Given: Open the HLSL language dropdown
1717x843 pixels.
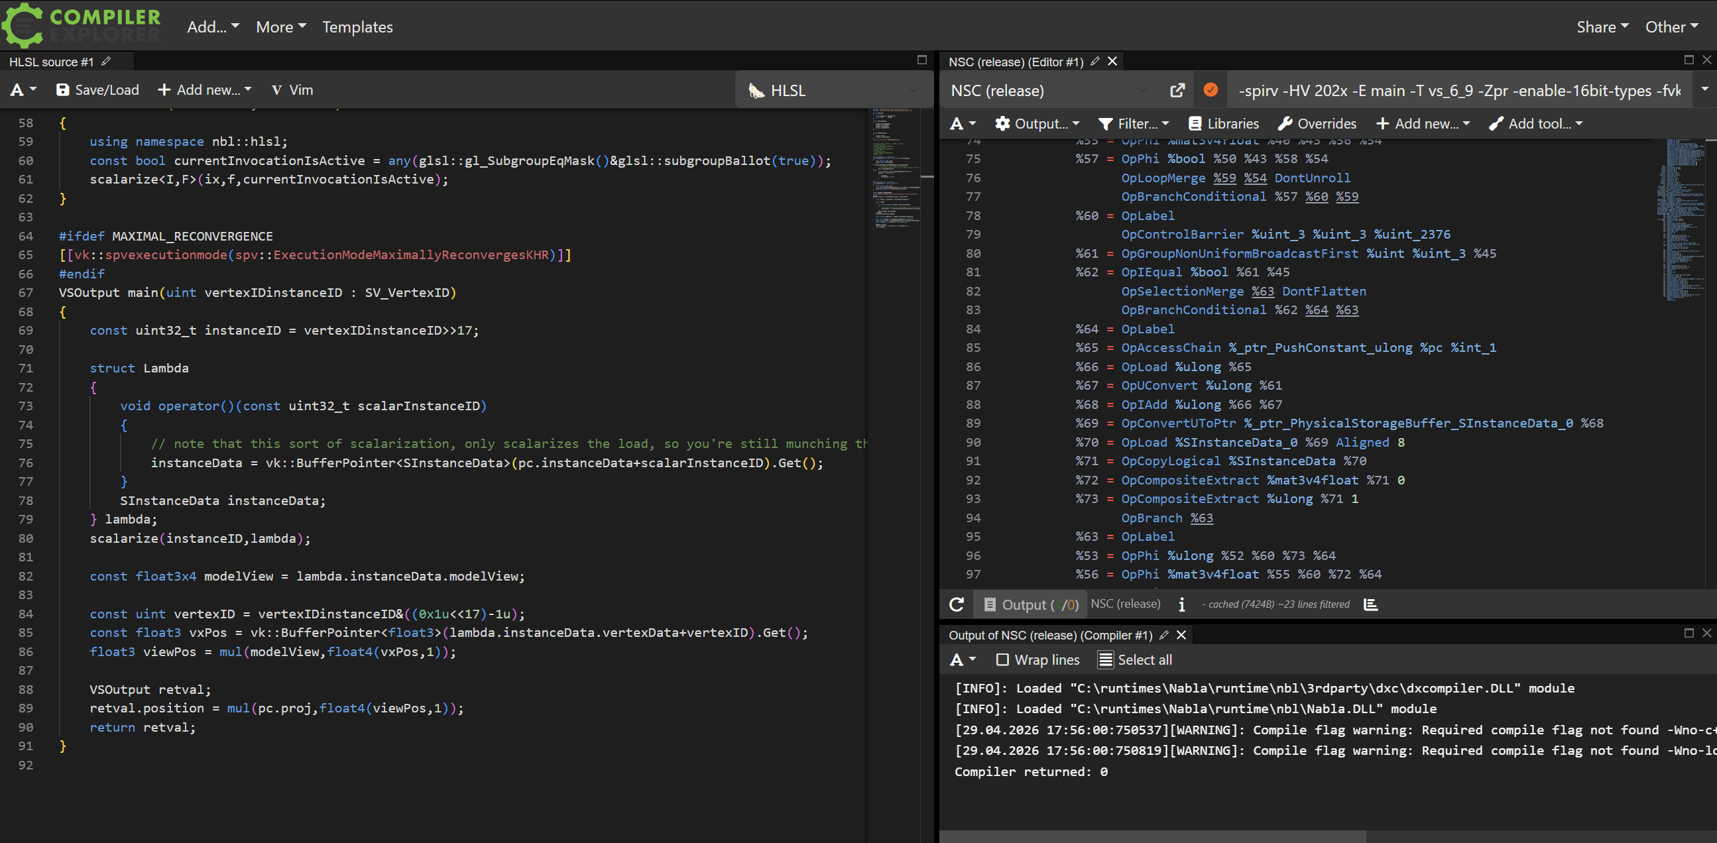Looking at the screenshot, I should 833,90.
